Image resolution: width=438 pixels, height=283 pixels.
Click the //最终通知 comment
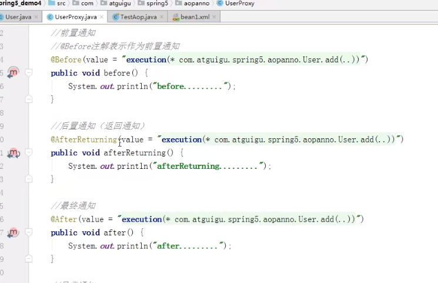(73, 206)
